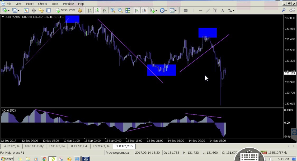Click the Windows Start button
The height and width of the screenshot is (161, 297).
point(7,159)
